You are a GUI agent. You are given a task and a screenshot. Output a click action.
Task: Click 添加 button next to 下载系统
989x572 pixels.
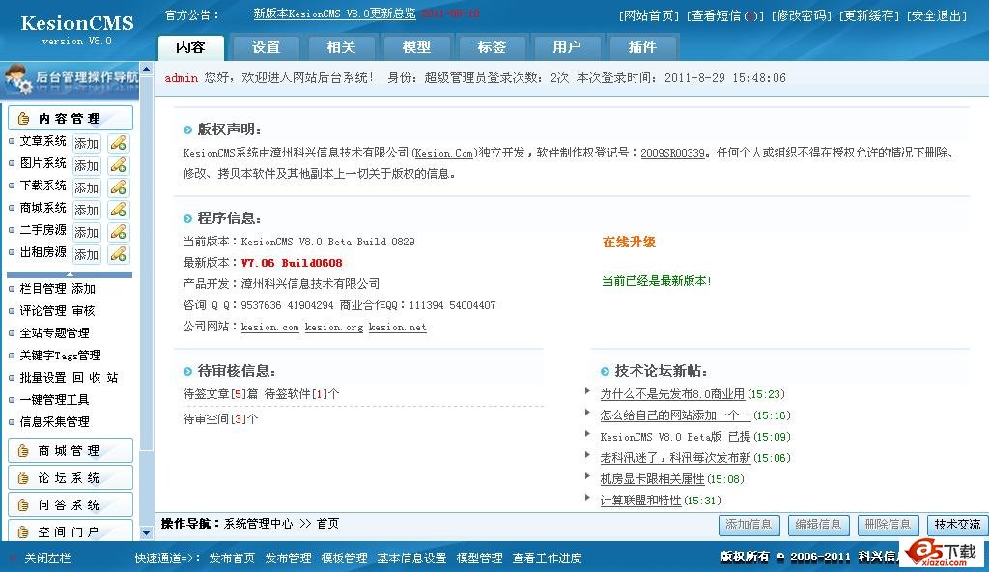coord(86,187)
